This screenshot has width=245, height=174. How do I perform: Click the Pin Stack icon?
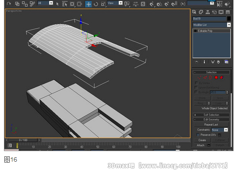coord(196,62)
